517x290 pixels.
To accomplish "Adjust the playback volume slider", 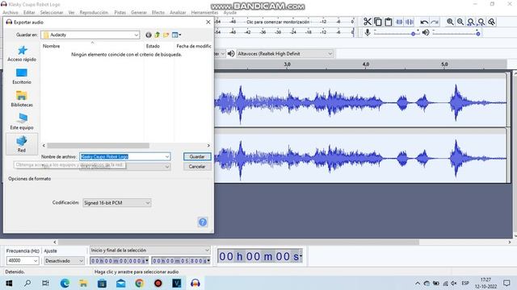I will coord(456,33).
